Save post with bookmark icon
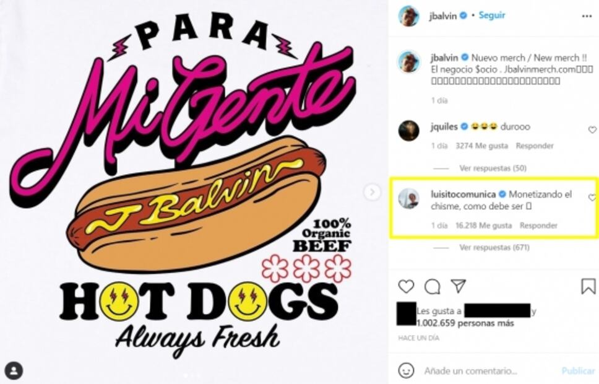This screenshot has height=384, width=599. 588,286
